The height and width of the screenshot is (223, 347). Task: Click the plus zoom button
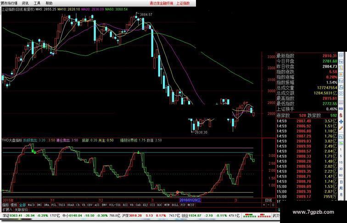(x=264, y=205)
